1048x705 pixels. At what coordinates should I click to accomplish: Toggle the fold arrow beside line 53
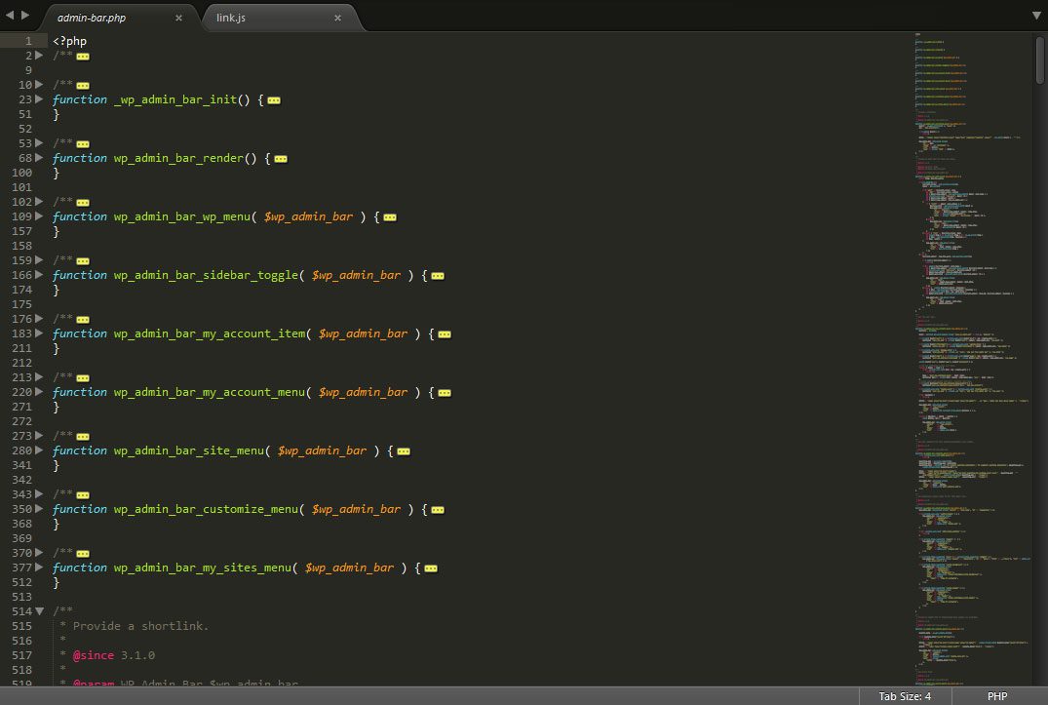(38, 143)
